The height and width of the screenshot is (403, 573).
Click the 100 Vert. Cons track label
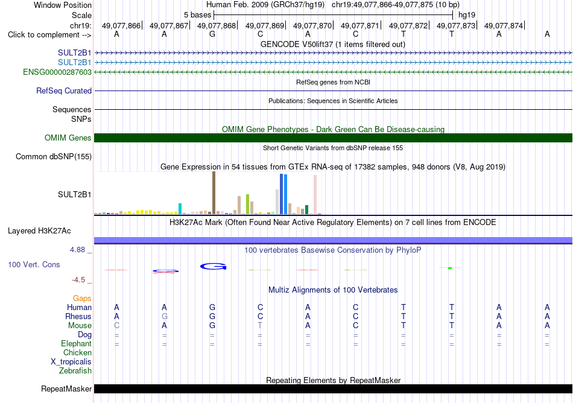pyautogui.click(x=34, y=264)
